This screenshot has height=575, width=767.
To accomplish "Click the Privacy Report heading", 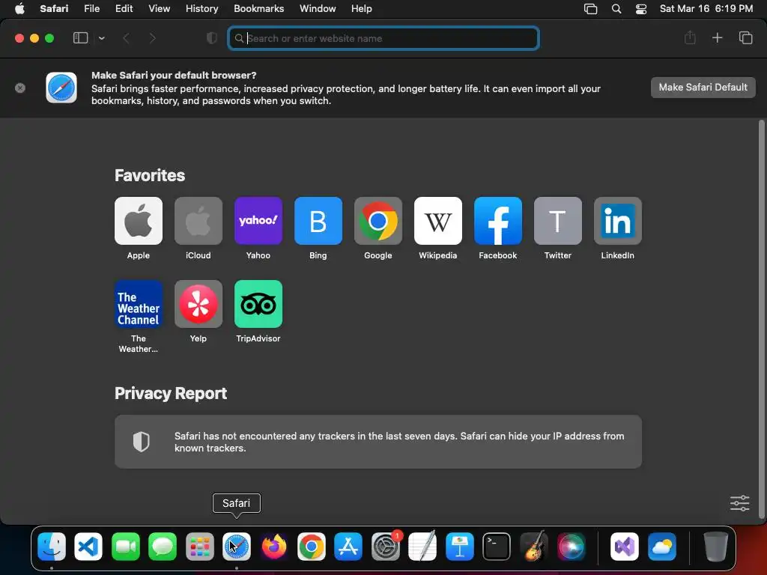I will [x=171, y=394].
